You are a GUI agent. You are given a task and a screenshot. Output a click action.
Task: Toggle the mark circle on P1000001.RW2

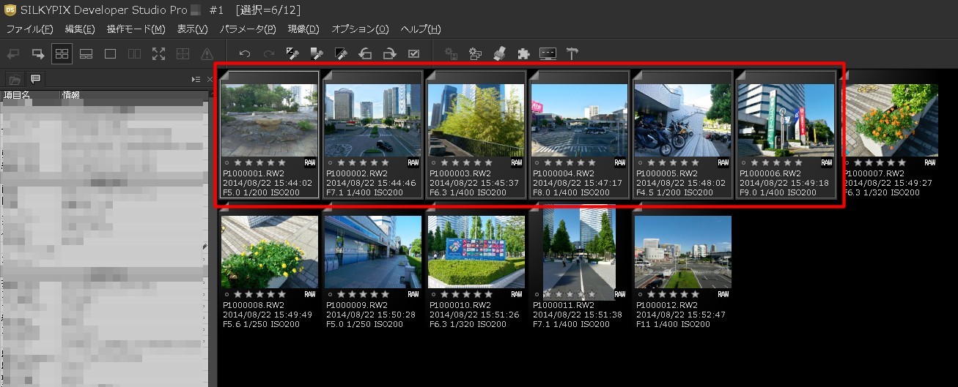pyautogui.click(x=226, y=162)
